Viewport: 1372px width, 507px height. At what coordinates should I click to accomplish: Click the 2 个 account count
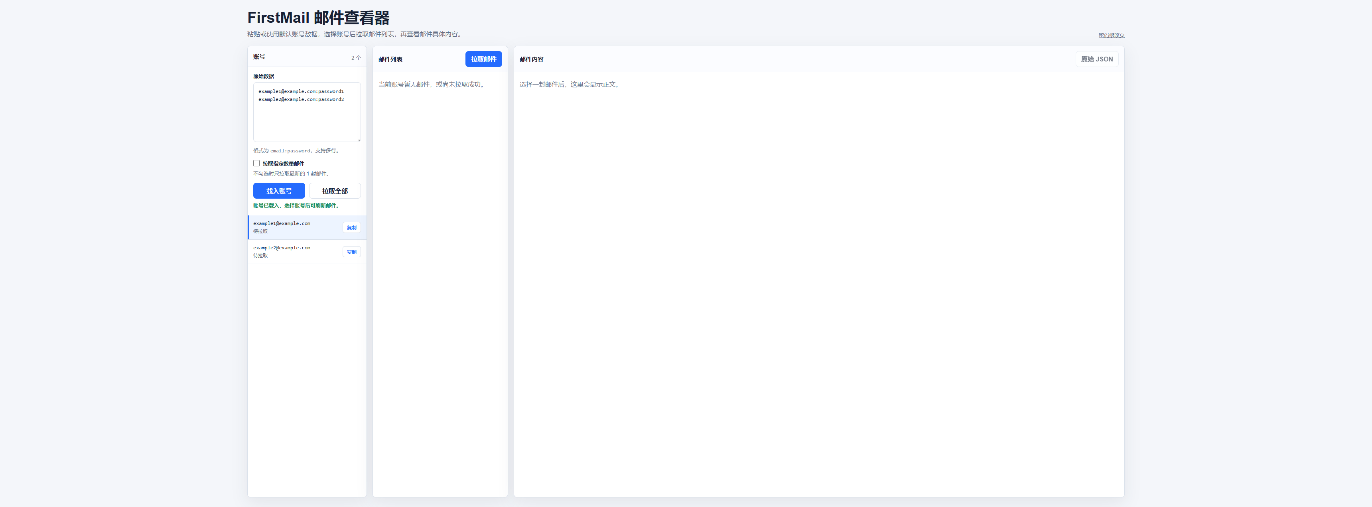click(x=356, y=57)
